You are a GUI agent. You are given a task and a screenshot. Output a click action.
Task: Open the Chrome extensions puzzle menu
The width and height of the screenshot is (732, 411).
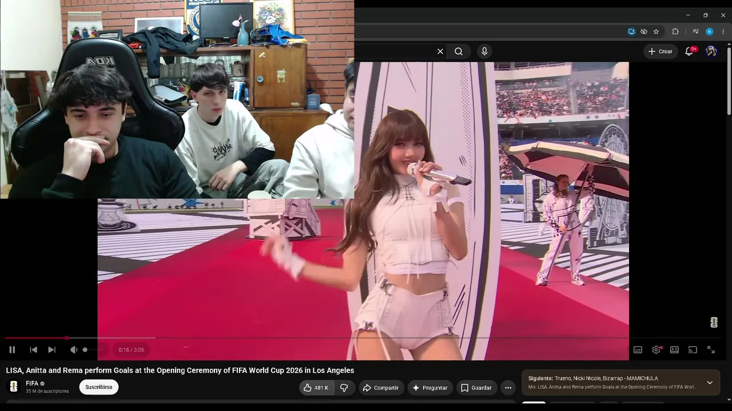(x=675, y=31)
